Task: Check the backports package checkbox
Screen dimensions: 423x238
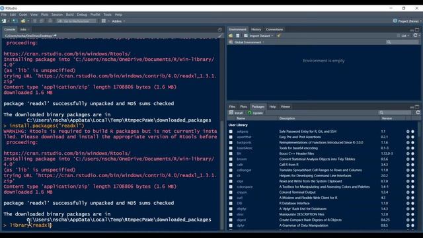Action: [x=231, y=143]
